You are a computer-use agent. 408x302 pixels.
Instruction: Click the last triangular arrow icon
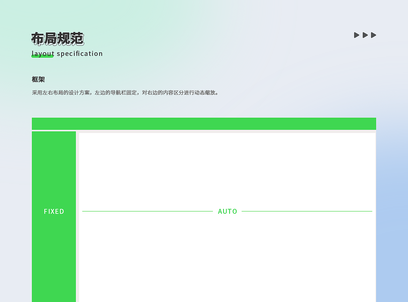(373, 35)
